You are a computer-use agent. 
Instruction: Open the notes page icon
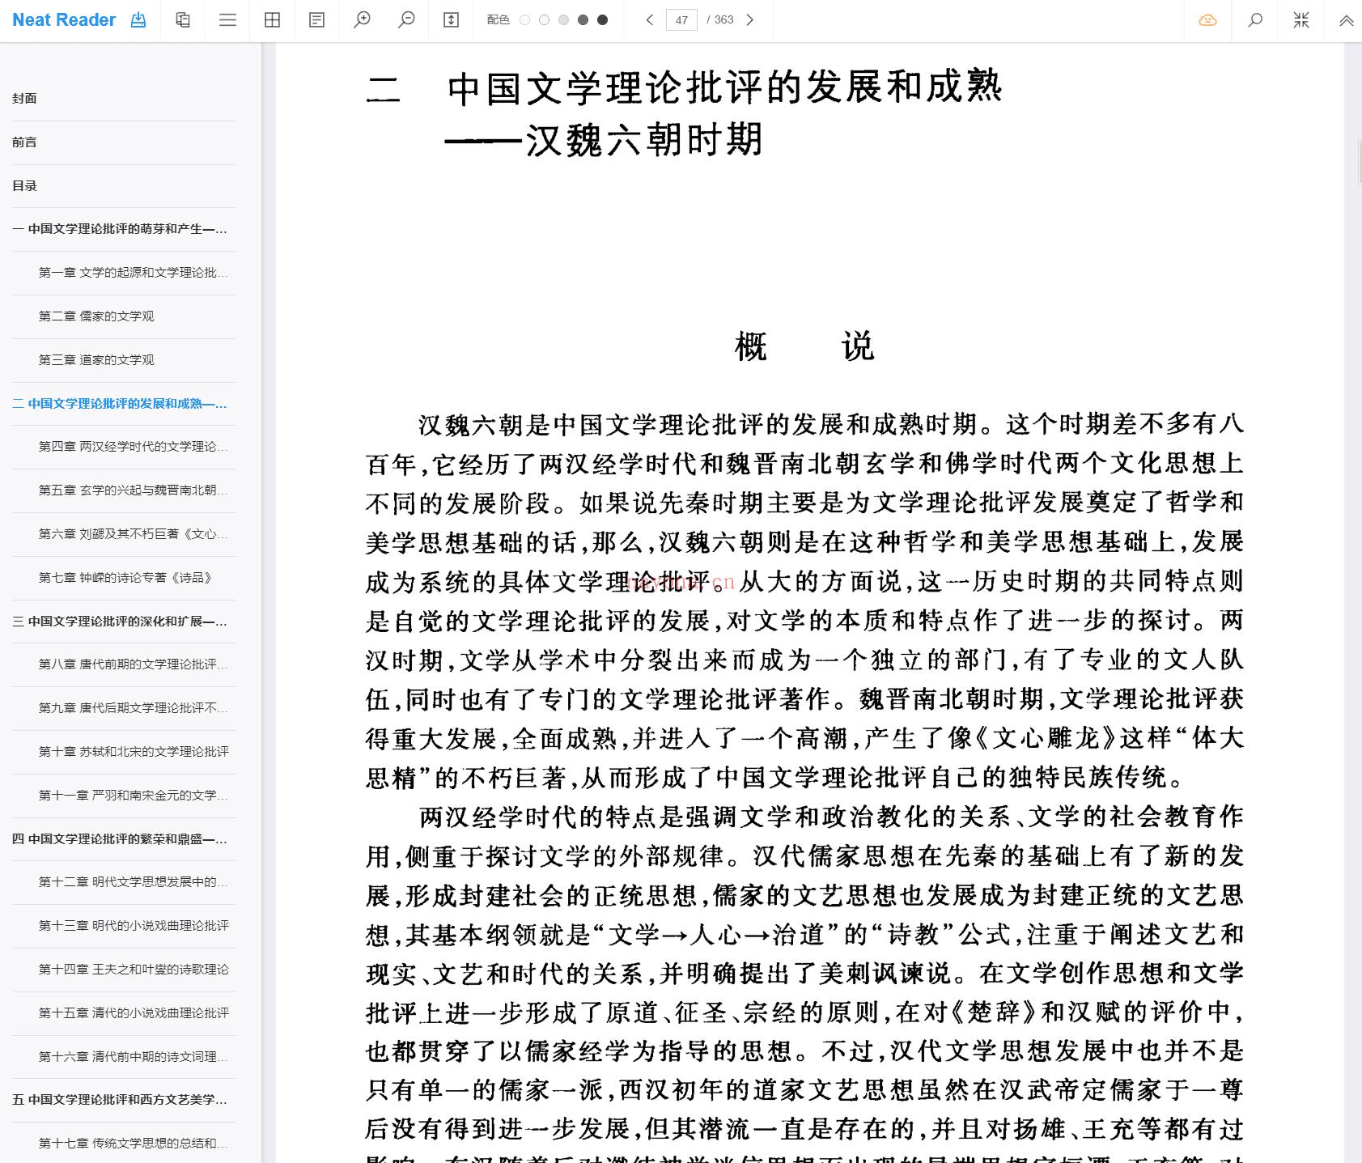click(316, 20)
